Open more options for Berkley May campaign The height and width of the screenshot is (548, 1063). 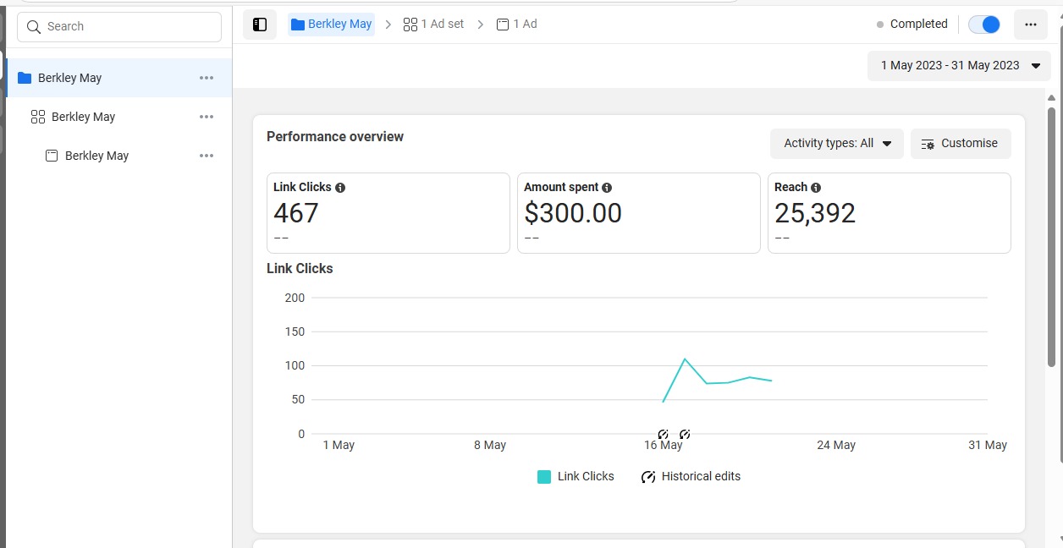pos(207,78)
